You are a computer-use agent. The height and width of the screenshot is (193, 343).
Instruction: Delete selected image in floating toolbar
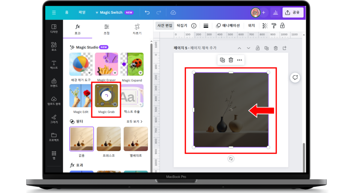coord(231,60)
